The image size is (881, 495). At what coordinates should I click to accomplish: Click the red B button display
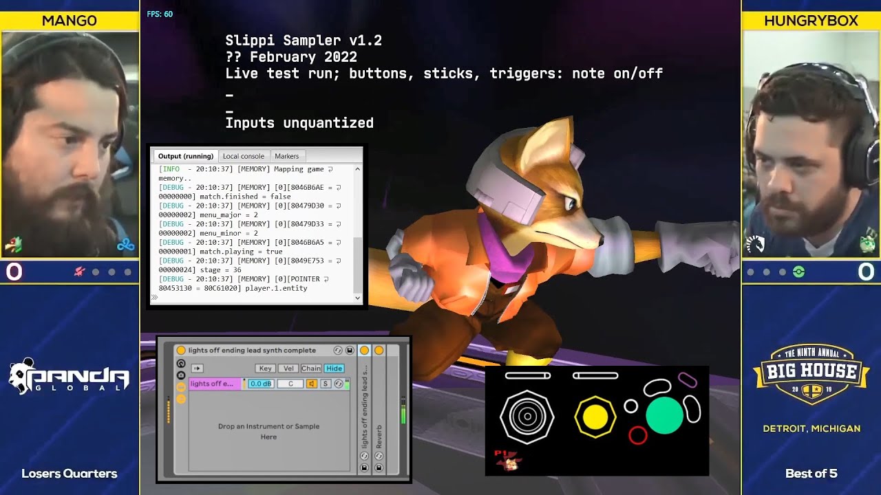638,435
